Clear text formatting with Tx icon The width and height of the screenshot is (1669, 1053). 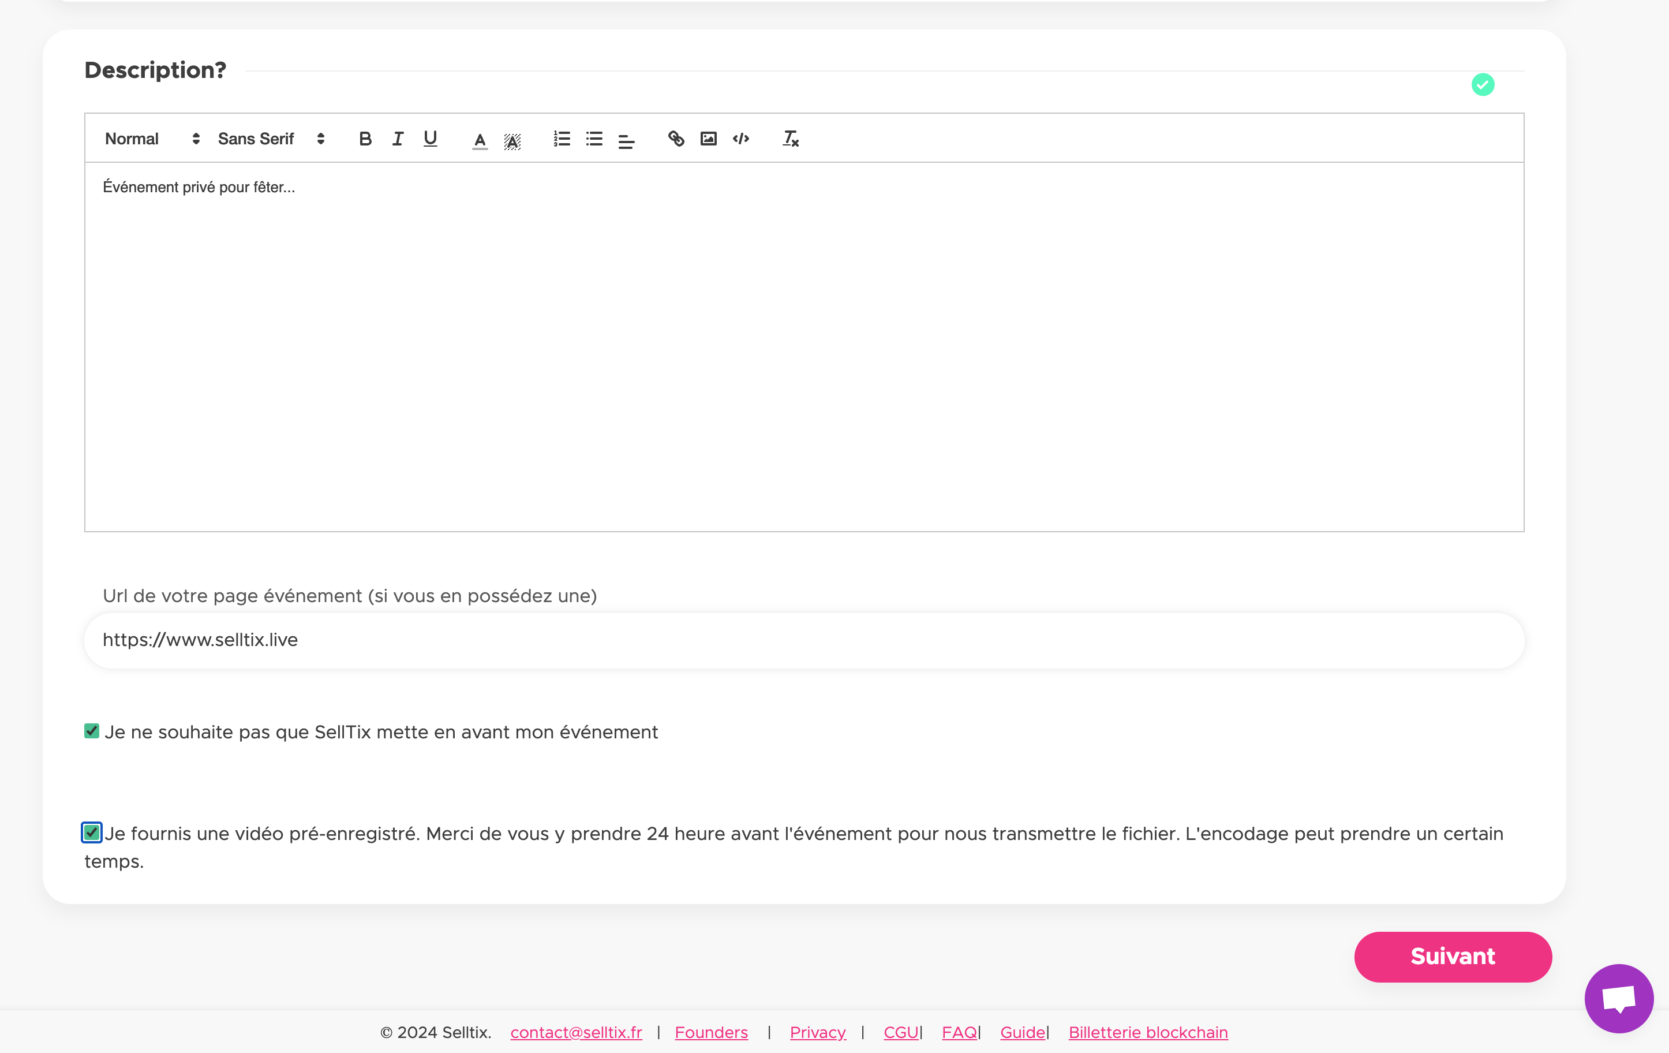791,139
